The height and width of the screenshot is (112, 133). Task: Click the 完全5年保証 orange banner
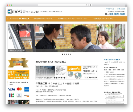click(x=18, y=75)
